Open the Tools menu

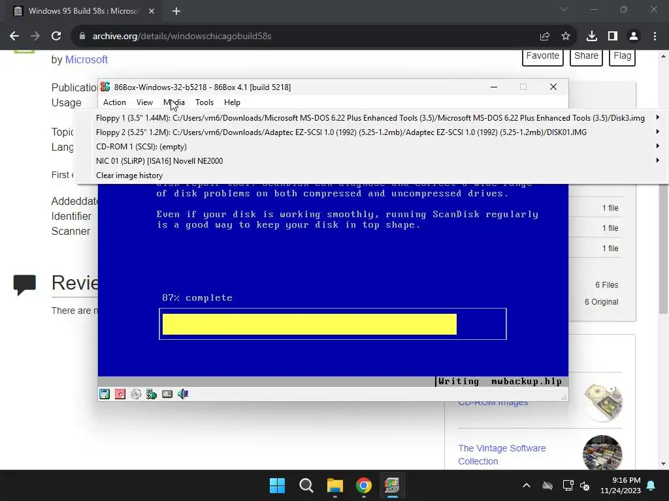pyautogui.click(x=204, y=102)
